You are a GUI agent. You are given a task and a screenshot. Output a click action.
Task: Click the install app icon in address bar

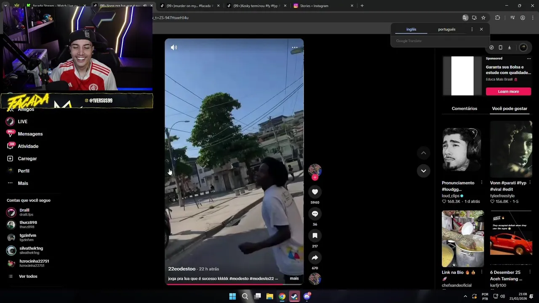click(x=474, y=18)
